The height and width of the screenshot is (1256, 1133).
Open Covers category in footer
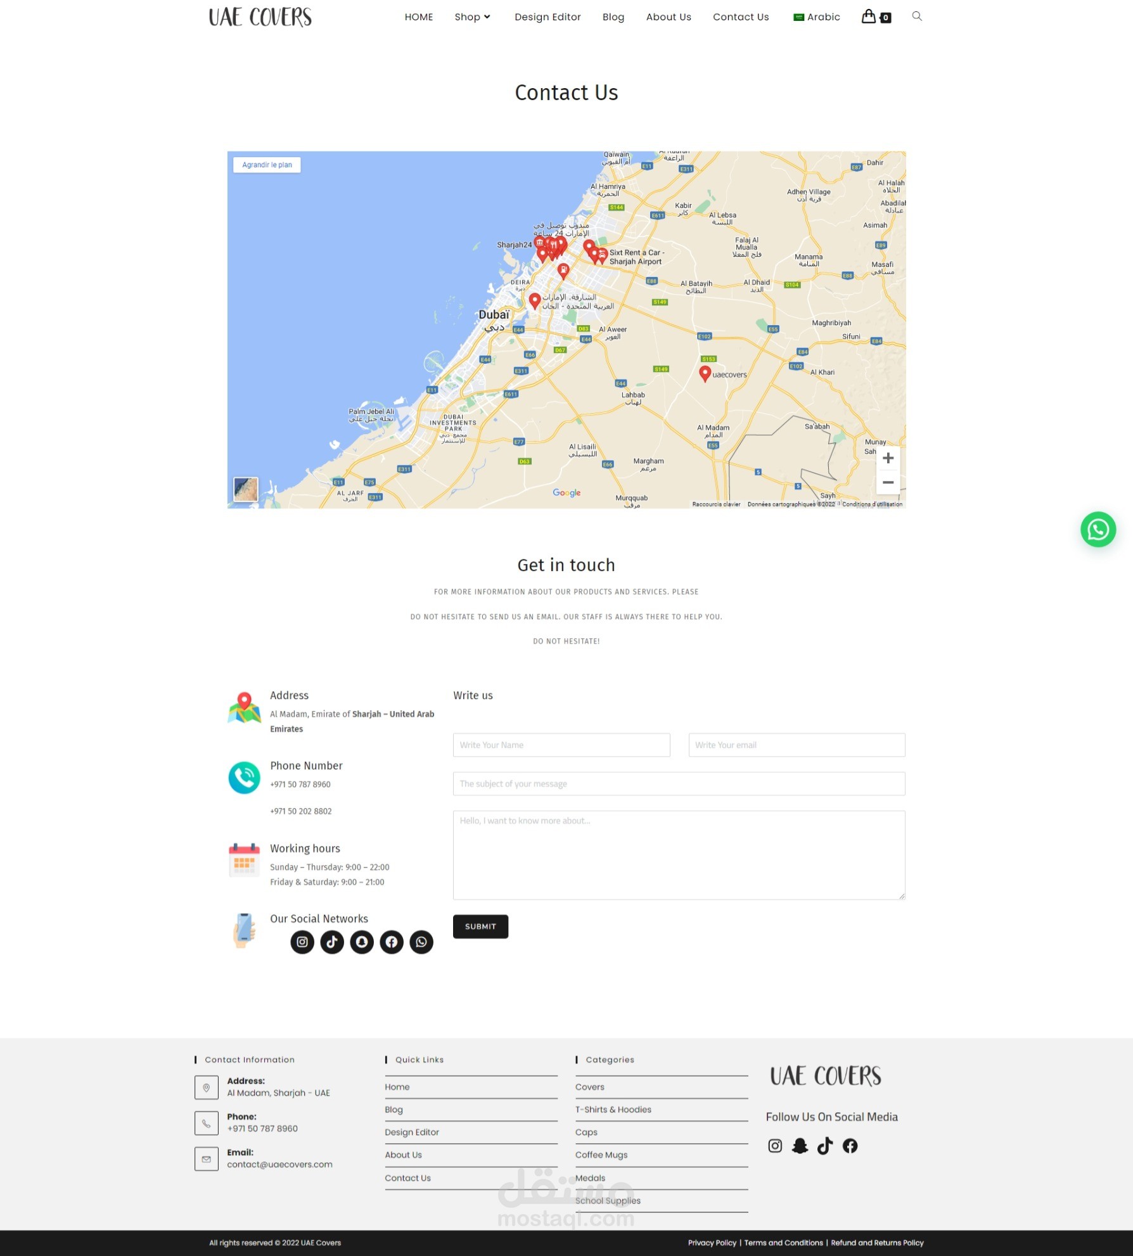[589, 1087]
